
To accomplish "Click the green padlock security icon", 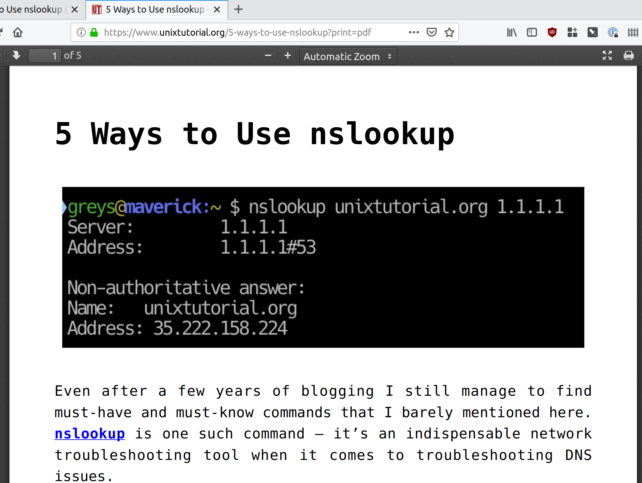I will click(x=94, y=32).
